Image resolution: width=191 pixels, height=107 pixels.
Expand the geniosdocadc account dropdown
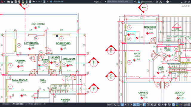coord(154,2)
